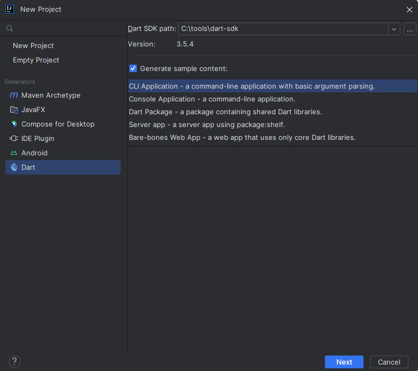Choose the Compose for Desktop generator

[x=63, y=124]
